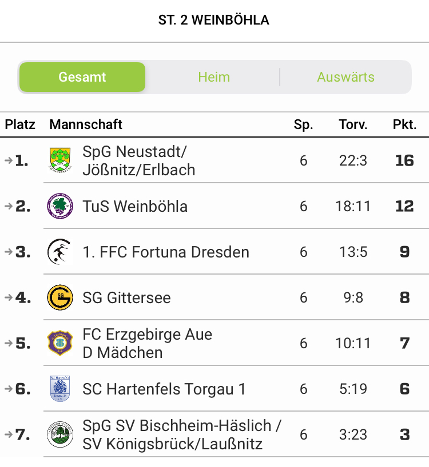This screenshot has width=429, height=467.
Task: Click the trend arrow beside rank 1
Action: [x=8, y=160]
